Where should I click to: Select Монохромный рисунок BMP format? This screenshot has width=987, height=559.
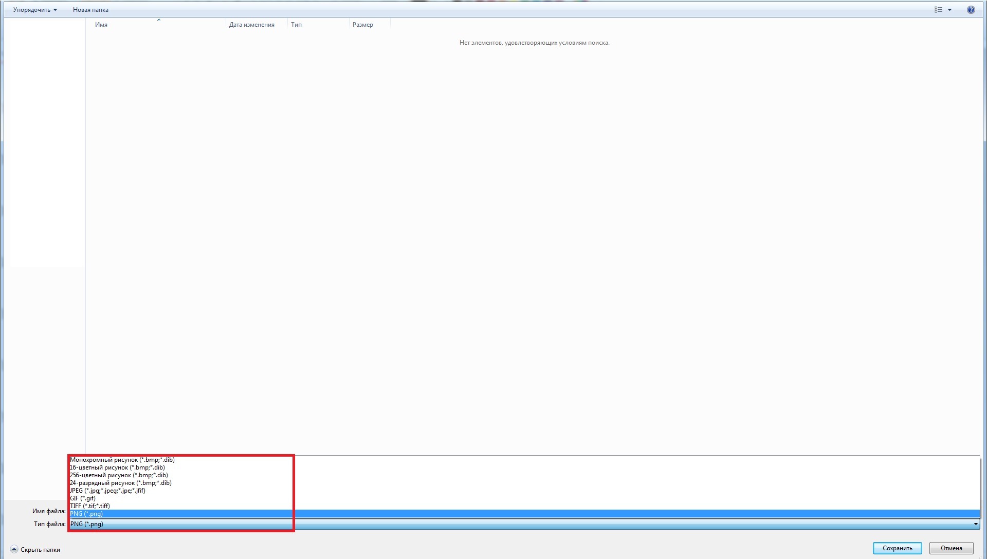(122, 459)
